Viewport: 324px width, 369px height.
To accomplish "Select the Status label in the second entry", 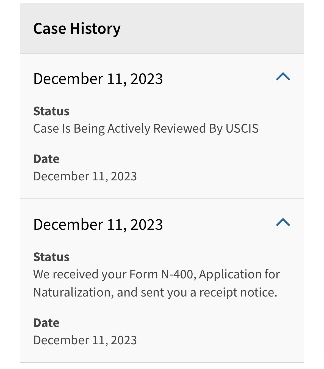I will click(x=51, y=257).
